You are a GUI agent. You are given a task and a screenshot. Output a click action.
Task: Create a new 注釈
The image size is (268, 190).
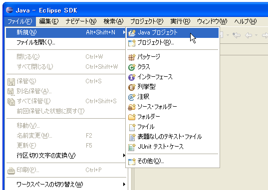point(173,97)
